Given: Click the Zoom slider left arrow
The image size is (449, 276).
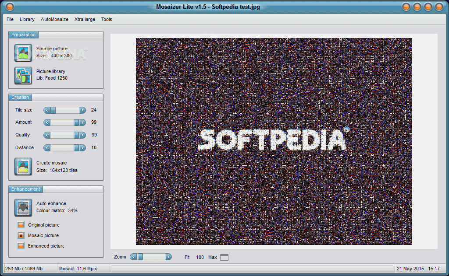Looking at the screenshot, I should click(133, 257).
